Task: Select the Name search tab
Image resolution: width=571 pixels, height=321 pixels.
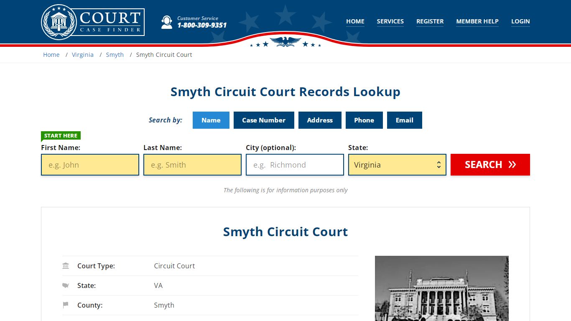Action: [211, 120]
